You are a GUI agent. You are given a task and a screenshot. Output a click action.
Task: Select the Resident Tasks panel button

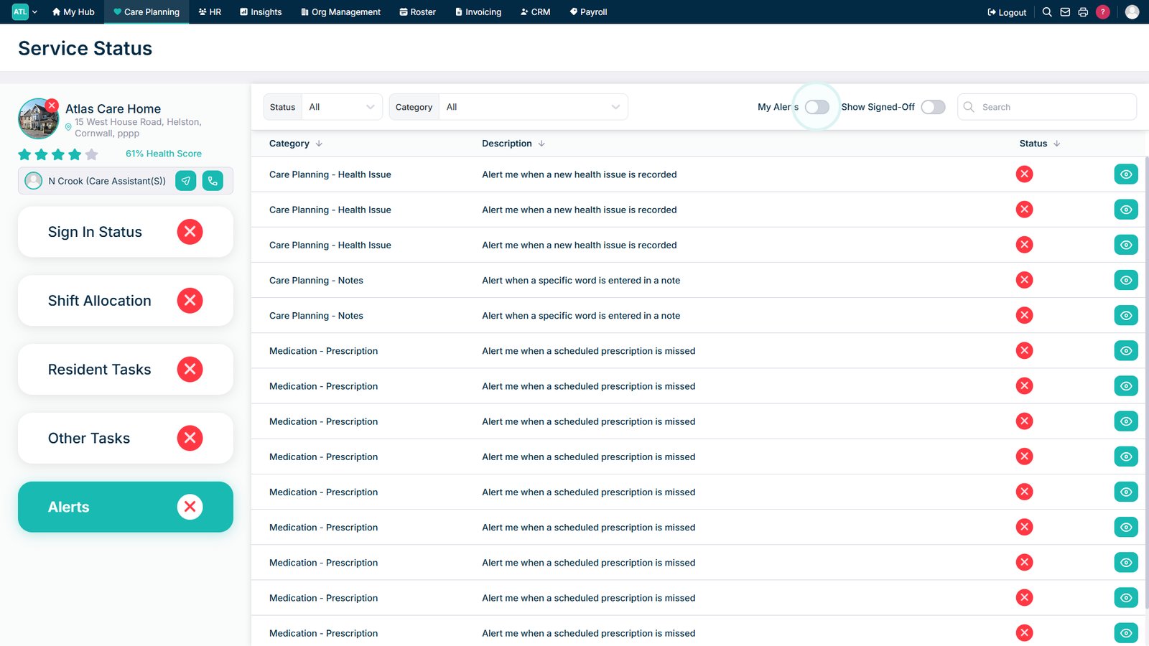126,370
